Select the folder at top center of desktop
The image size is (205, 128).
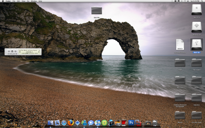tap(97, 11)
